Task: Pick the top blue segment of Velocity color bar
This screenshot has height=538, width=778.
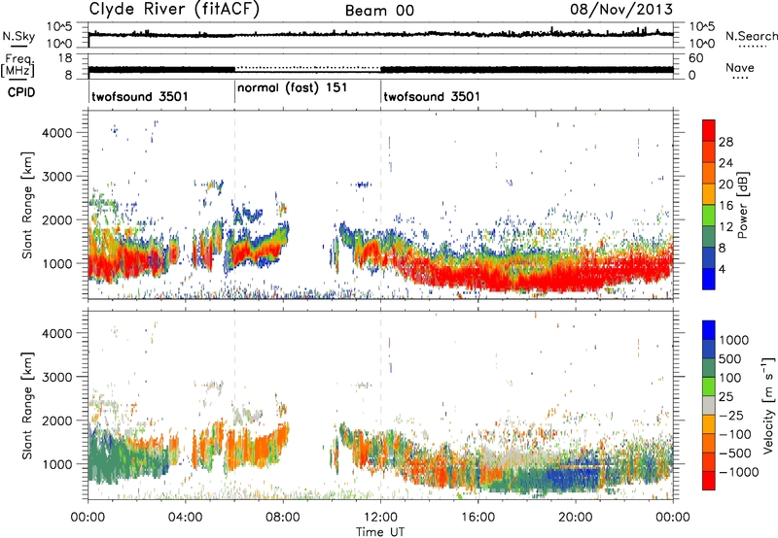Action: point(709,330)
